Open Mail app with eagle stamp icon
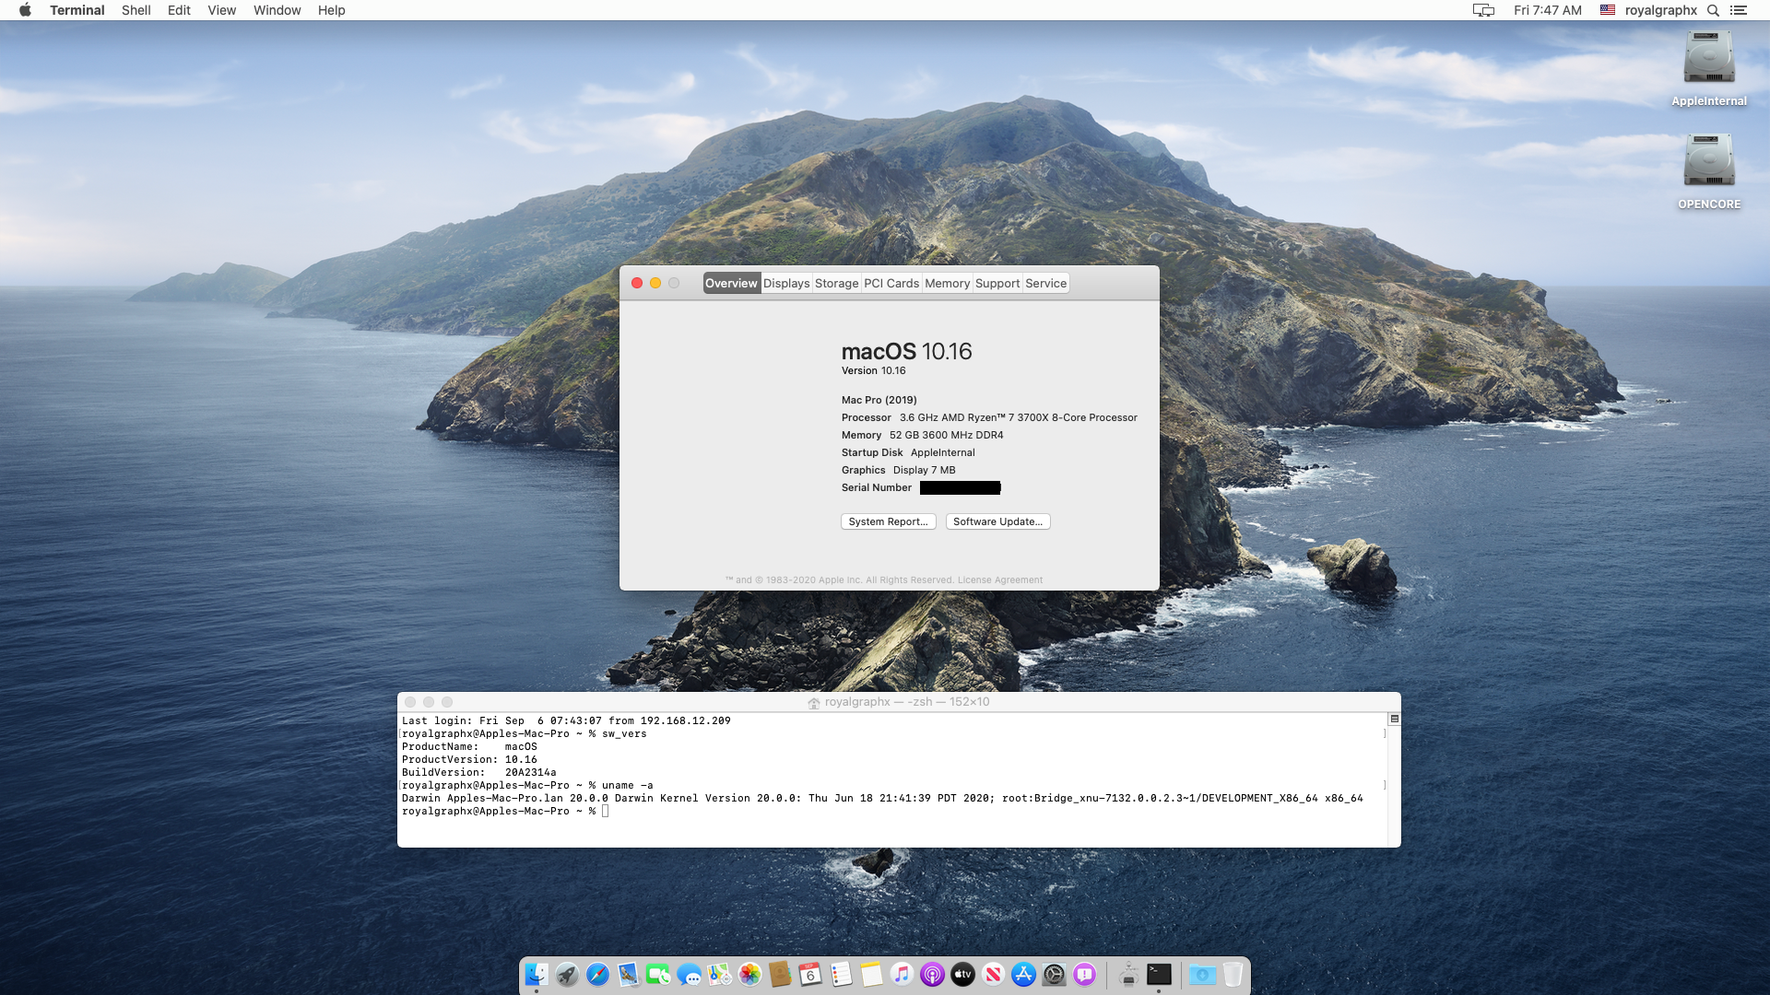This screenshot has height=995, width=1770. point(628,974)
